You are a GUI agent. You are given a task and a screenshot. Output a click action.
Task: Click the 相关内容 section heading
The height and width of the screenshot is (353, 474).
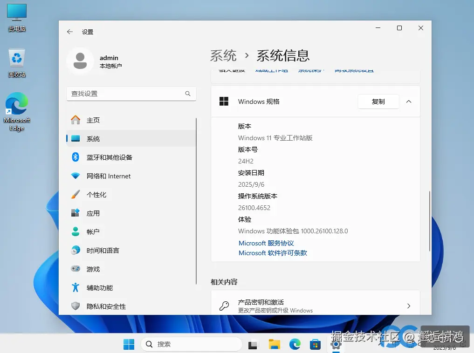(x=224, y=282)
